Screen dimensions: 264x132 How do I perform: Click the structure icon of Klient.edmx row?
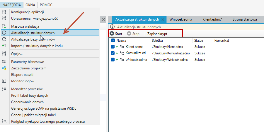pyautogui.click(x=122, y=46)
